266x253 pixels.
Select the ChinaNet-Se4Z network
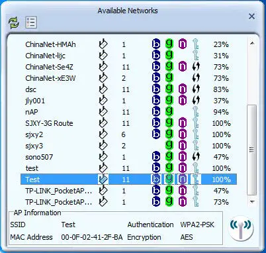coord(128,67)
